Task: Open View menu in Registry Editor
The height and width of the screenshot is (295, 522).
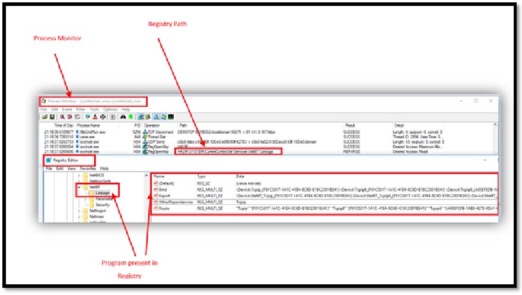Action: click(x=72, y=169)
